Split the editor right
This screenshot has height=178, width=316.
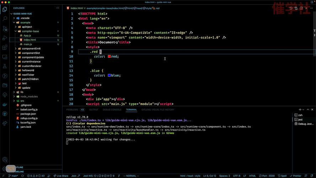pos(301,8)
